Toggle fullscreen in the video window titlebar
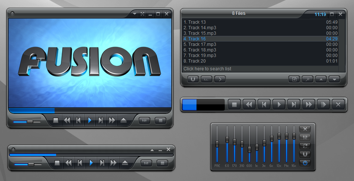The image size is (354, 181). point(143,14)
